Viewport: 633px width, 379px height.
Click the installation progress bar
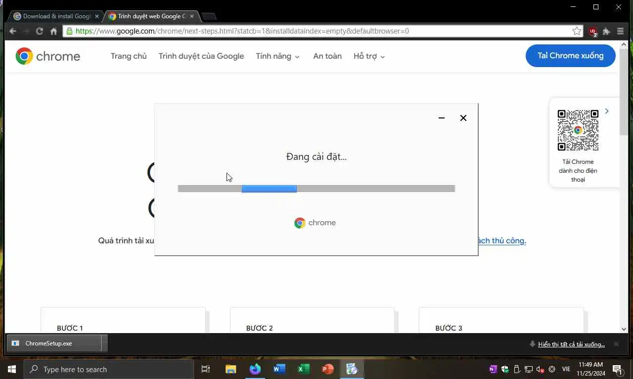(316, 189)
